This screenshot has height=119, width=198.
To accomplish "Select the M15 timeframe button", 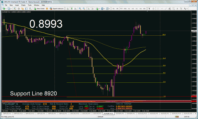I will [121, 9].
